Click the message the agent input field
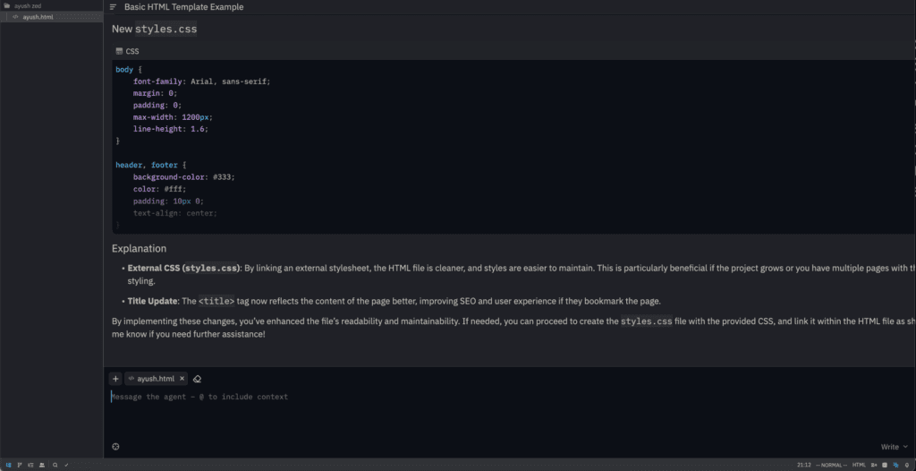 pos(447,397)
